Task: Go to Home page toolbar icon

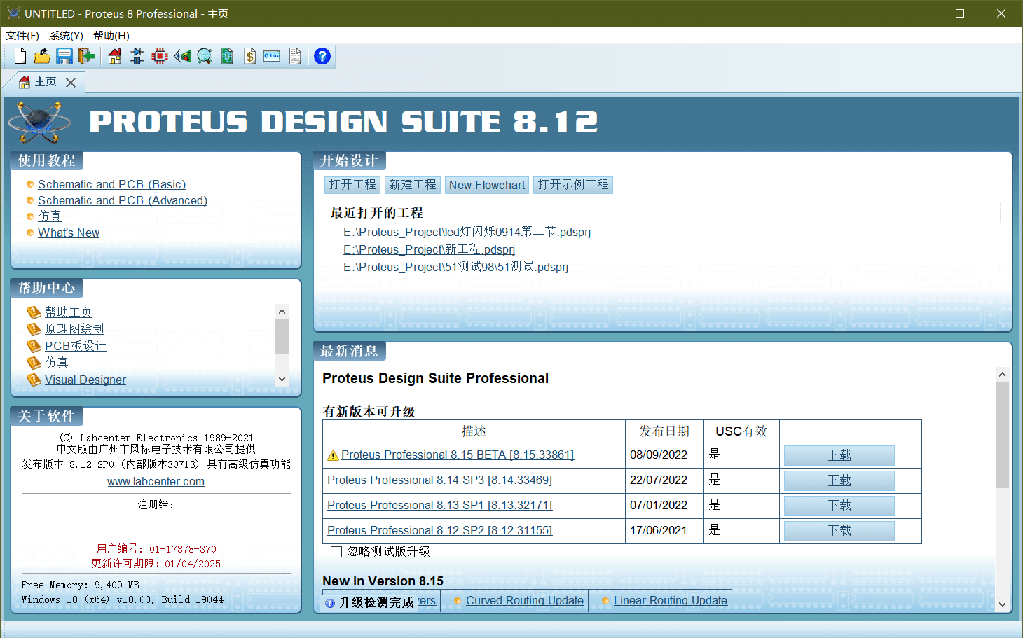Action: [x=115, y=56]
